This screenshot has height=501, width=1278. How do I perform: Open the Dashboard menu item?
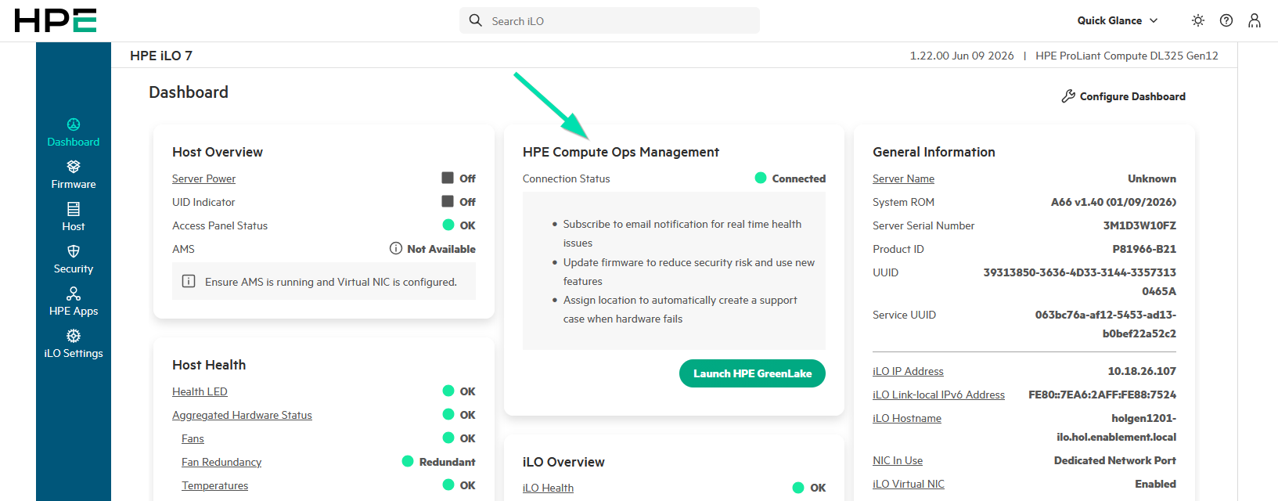[74, 132]
